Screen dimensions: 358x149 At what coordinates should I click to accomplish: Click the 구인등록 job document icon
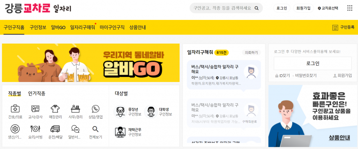[335, 28]
